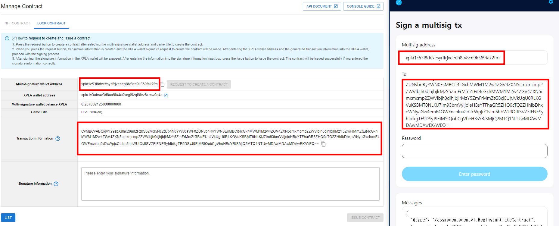Open settings gear in the wallet panel

pyautogui.click(x=551, y=2)
